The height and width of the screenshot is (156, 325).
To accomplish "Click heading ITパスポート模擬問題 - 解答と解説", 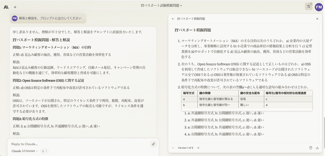I will 41,40.
